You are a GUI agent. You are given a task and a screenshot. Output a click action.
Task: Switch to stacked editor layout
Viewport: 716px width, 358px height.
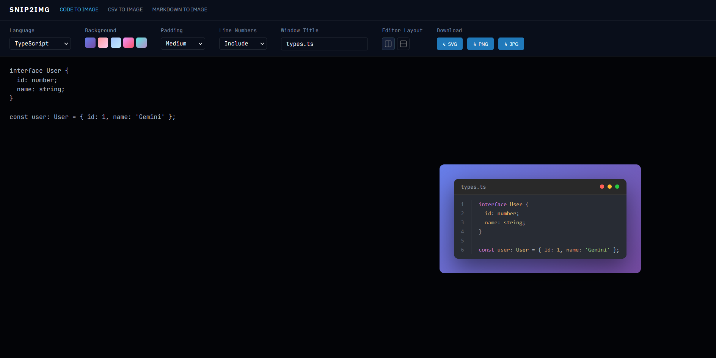pyautogui.click(x=403, y=44)
